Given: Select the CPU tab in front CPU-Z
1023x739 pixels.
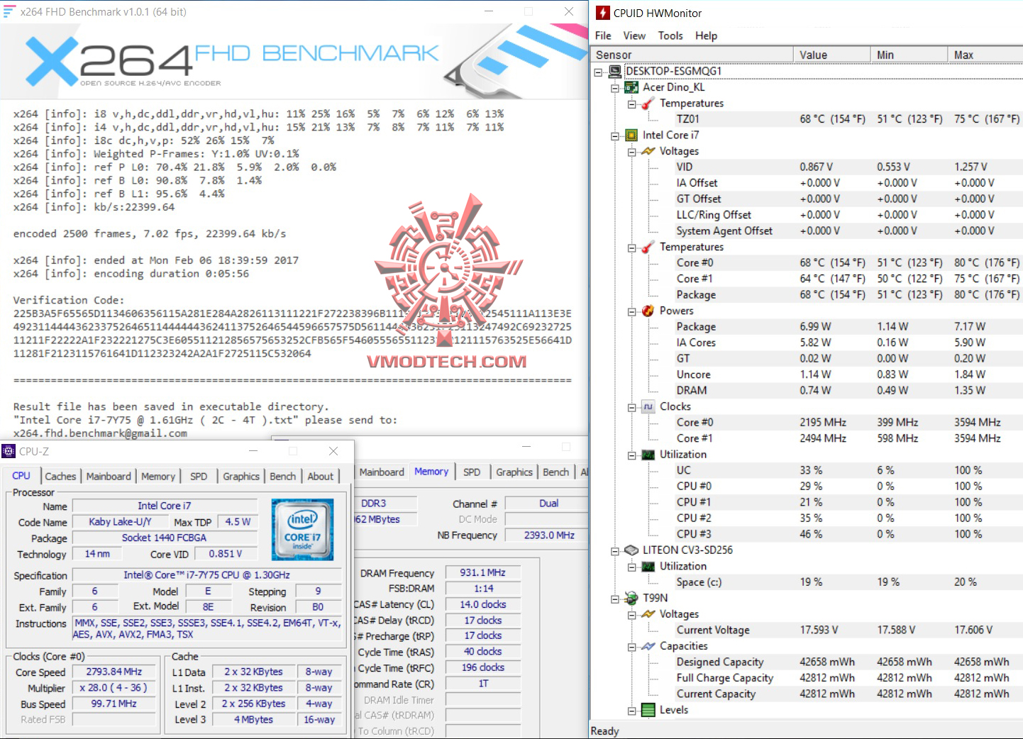Looking at the screenshot, I should pyautogui.click(x=21, y=475).
